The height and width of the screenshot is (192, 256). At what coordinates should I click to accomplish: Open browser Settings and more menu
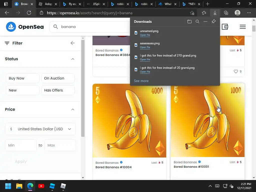tap(249, 13)
